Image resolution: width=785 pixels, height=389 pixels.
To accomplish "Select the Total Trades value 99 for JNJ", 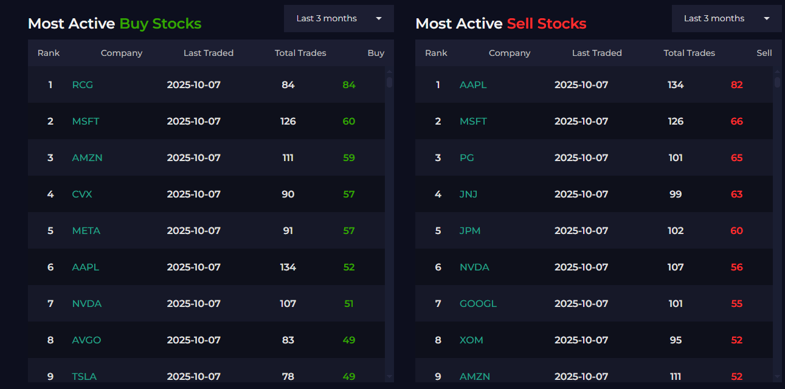I will coord(676,194).
